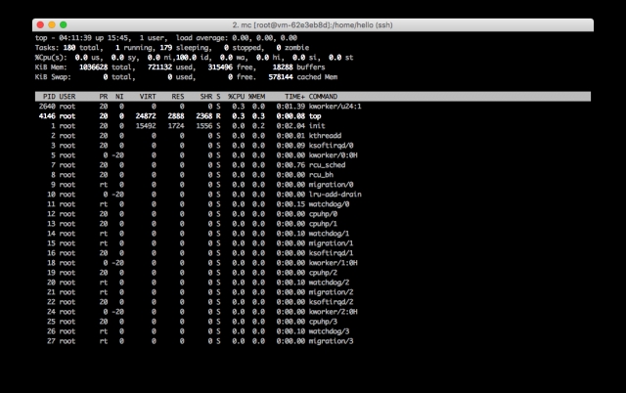Click the SHR value 1556
The image size is (626, 393).
[204, 126]
